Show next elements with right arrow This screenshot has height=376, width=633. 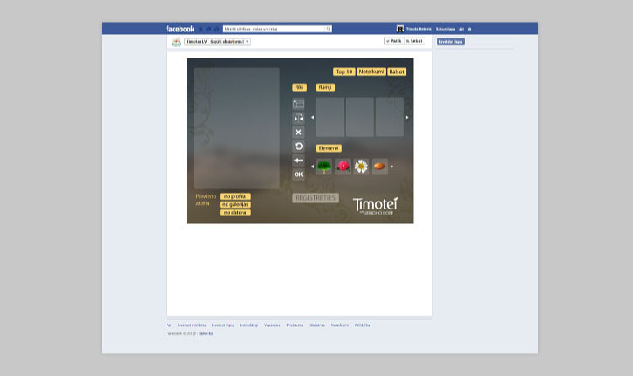(x=391, y=167)
